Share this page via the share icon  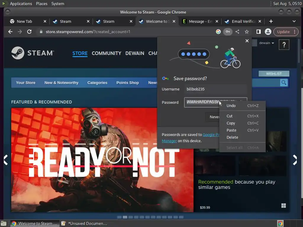237,32
